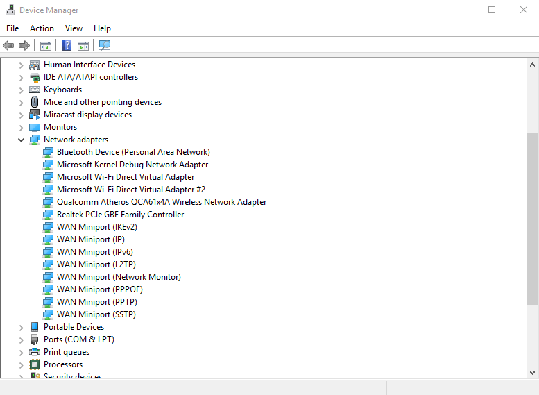Click the mouse icon for pointing devices
This screenshot has height=395, width=539.
(x=35, y=102)
